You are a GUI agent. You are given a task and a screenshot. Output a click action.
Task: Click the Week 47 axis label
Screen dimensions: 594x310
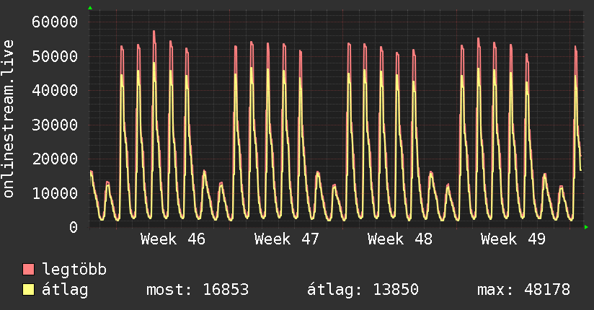coord(286,239)
